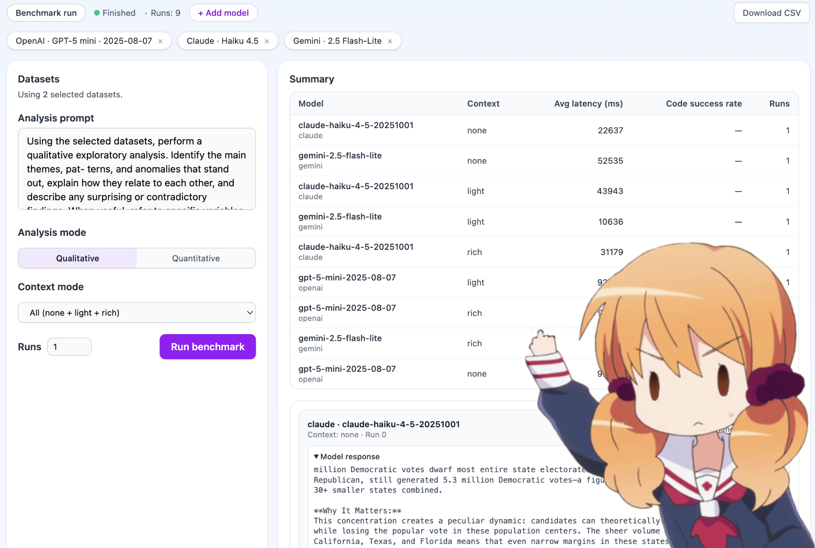Image resolution: width=815 pixels, height=548 pixels.
Task: Select the first claude-haiku-4-5 row with none context
Action: [x=356, y=130]
